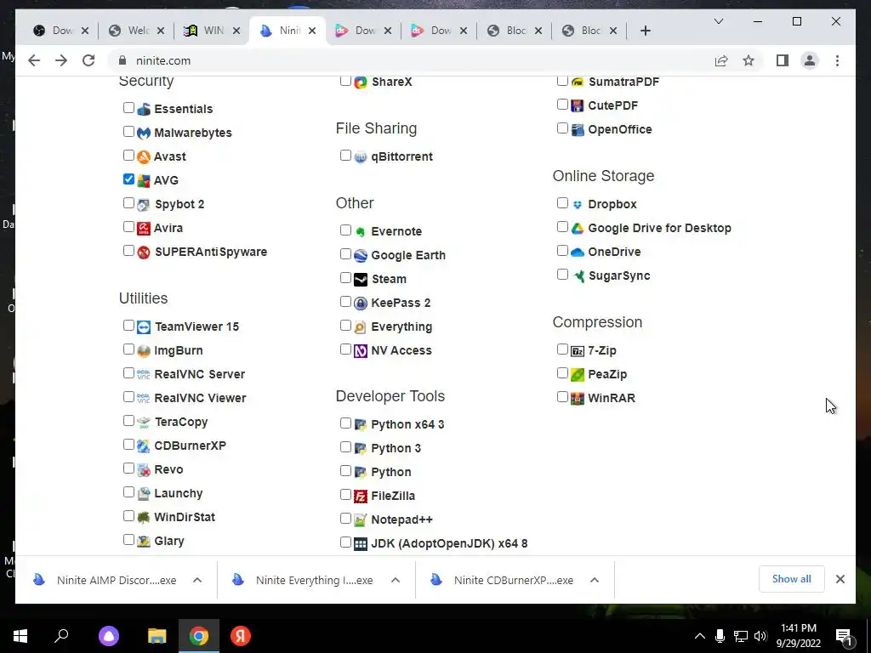Click the Notepad++ icon
The width and height of the screenshot is (871, 653).
[x=361, y=520]
